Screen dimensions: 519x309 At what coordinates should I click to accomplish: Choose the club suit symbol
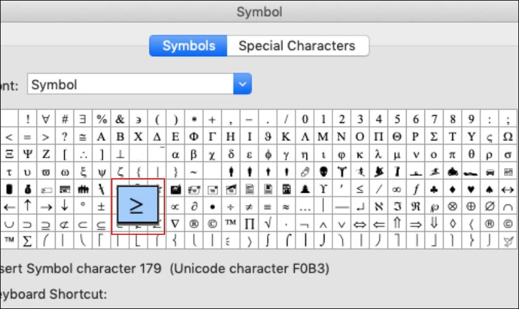tap(434, 189)
